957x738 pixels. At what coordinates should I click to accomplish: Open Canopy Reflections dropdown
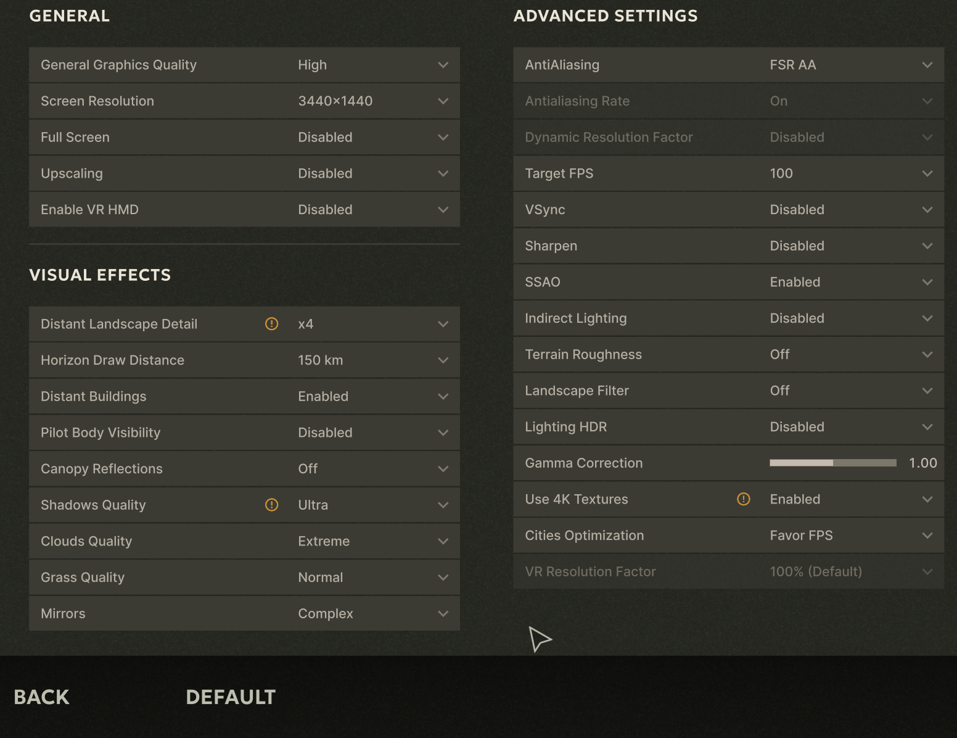tap(244, 469)
